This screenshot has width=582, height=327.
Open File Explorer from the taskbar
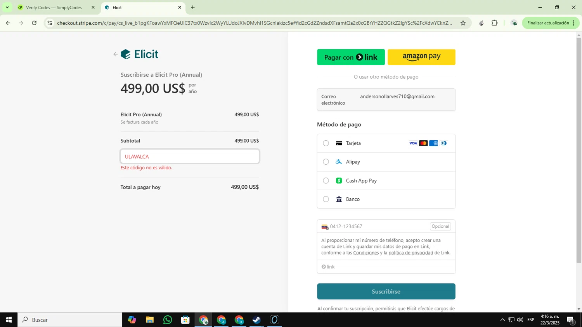[x=150, y=320]
